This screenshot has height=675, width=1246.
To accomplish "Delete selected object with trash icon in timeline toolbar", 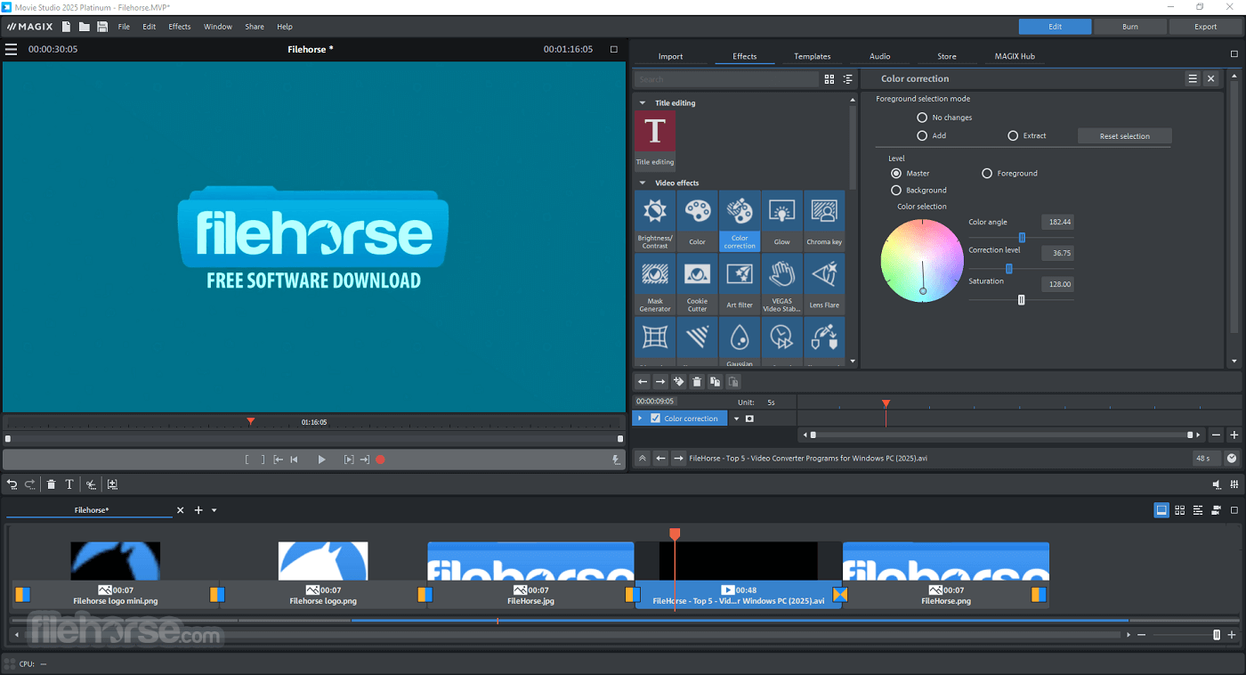I will pyautogui.click(x=52, y=484).
